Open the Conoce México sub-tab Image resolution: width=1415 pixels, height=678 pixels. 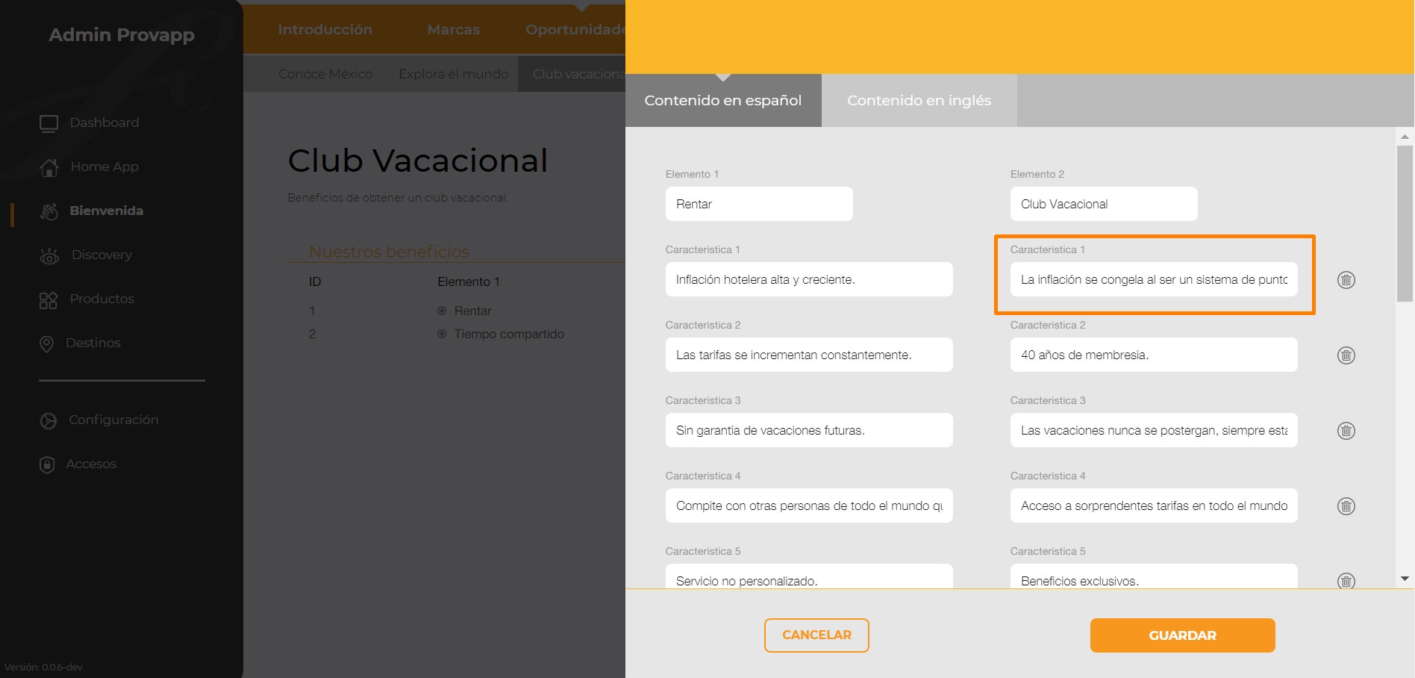pyautogui.click(x=325, y=74)
